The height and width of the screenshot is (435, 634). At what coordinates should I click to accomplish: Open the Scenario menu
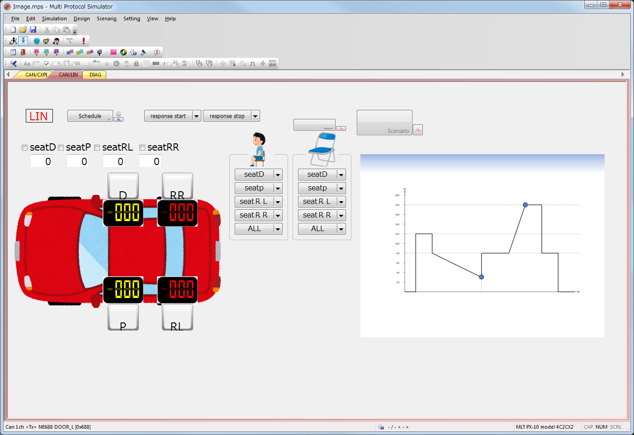click(107, 19)
